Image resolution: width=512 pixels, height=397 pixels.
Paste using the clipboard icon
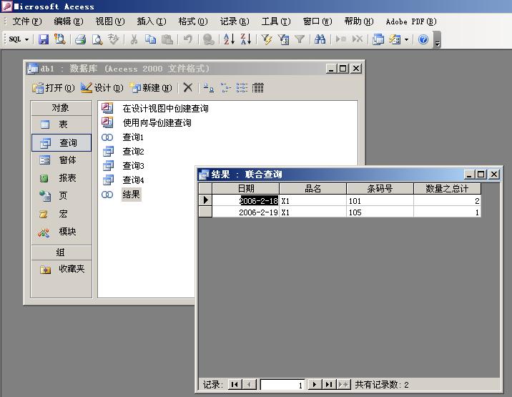pyautogui.click(x=167, y=39)
